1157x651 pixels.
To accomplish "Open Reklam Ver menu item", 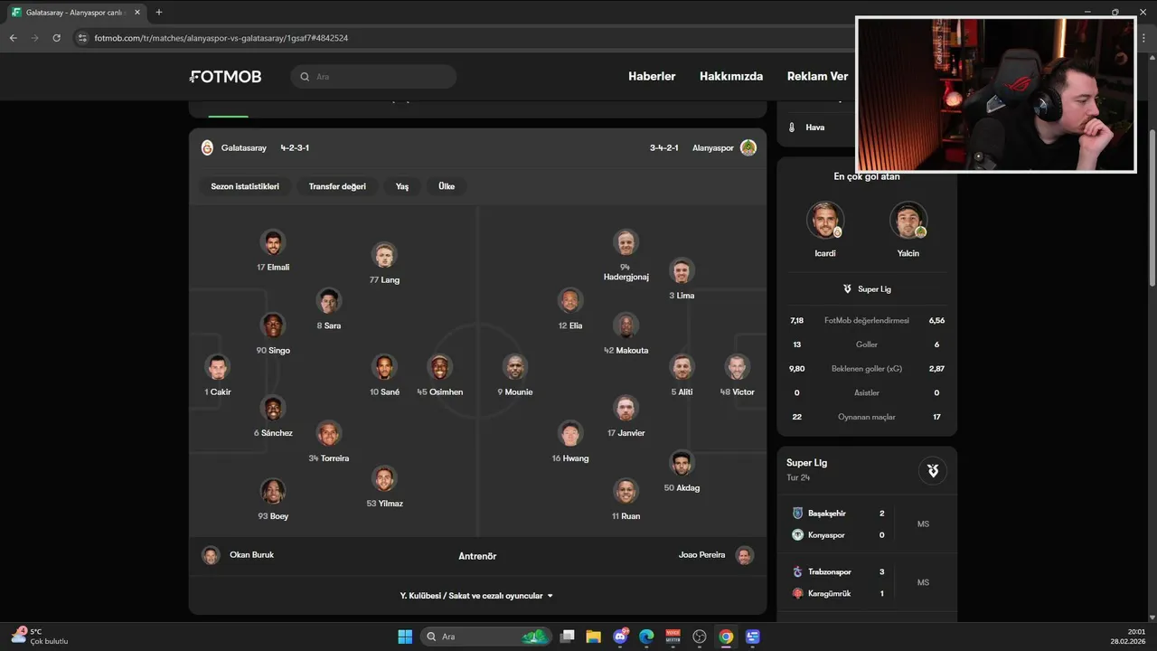I will 817,77.
